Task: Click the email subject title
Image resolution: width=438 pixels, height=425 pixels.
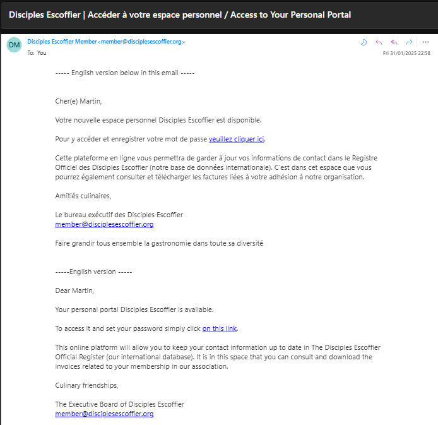Action: tap(180, 15)
